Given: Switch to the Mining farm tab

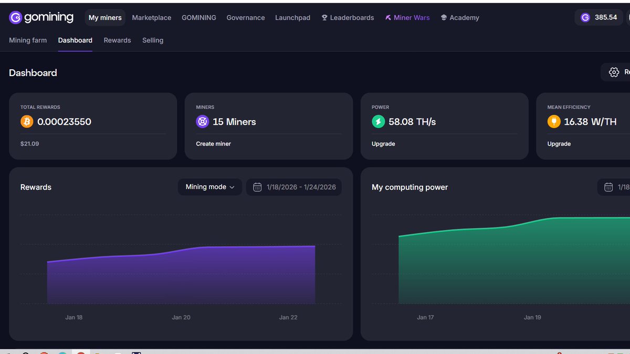Looking at the screenshot, I should 28,40.
